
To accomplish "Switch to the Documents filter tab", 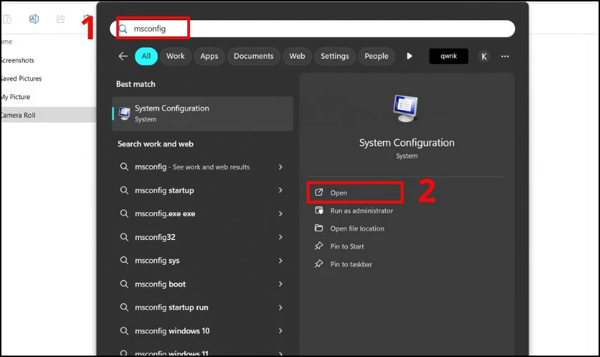I will [254, 56].
